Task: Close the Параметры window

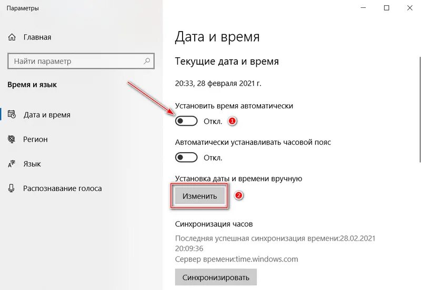Action: 410,8
